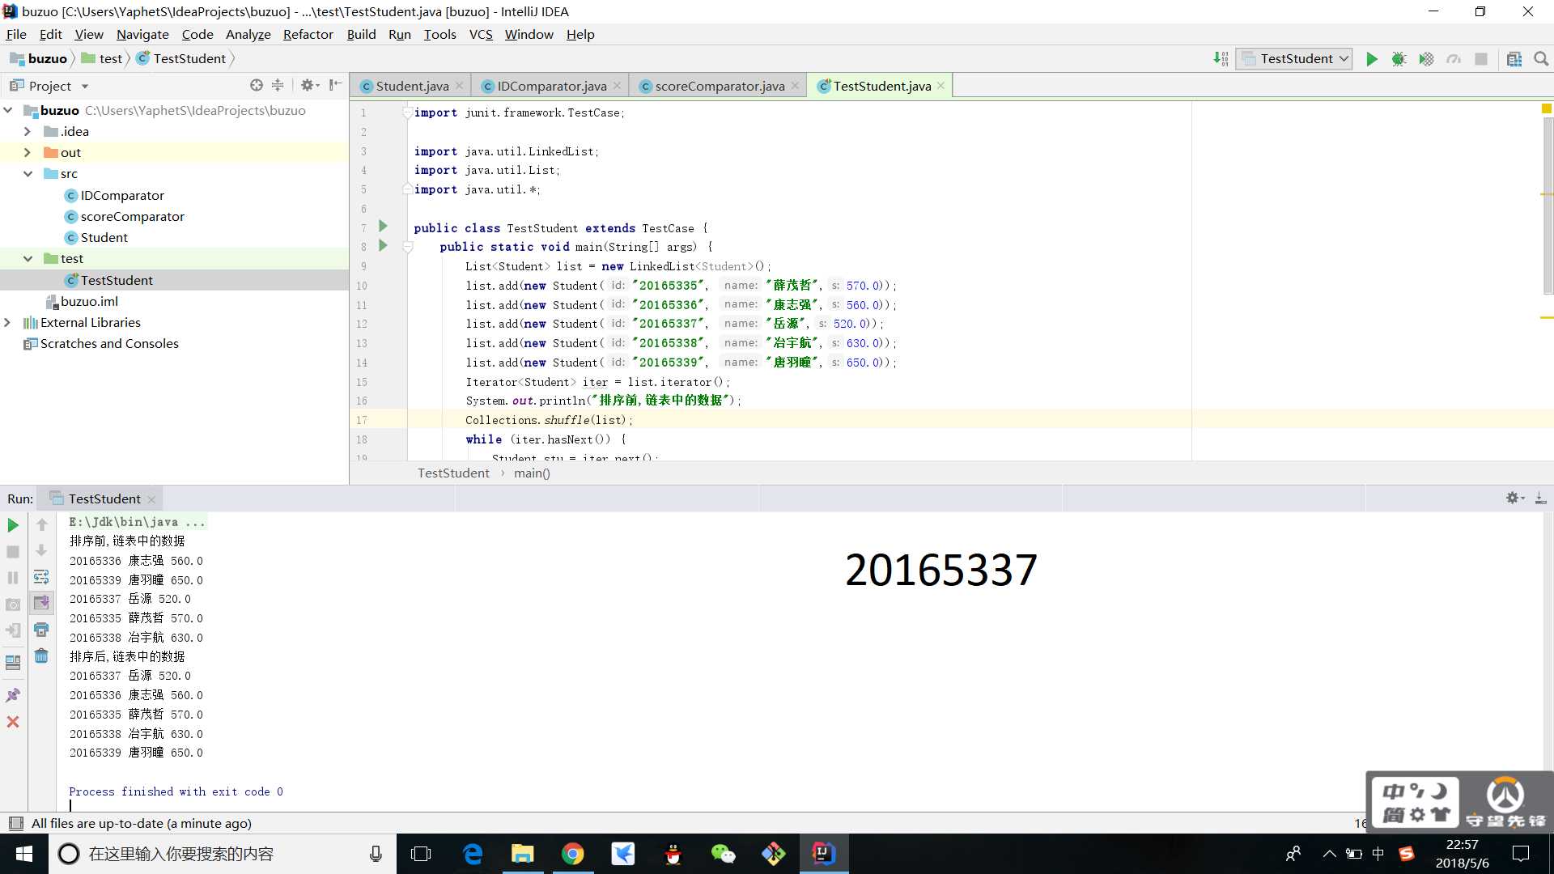Open the Analyze menu
Image resolution: width=1554 pixels, height=874 pixels.
[x=248, y=34]
